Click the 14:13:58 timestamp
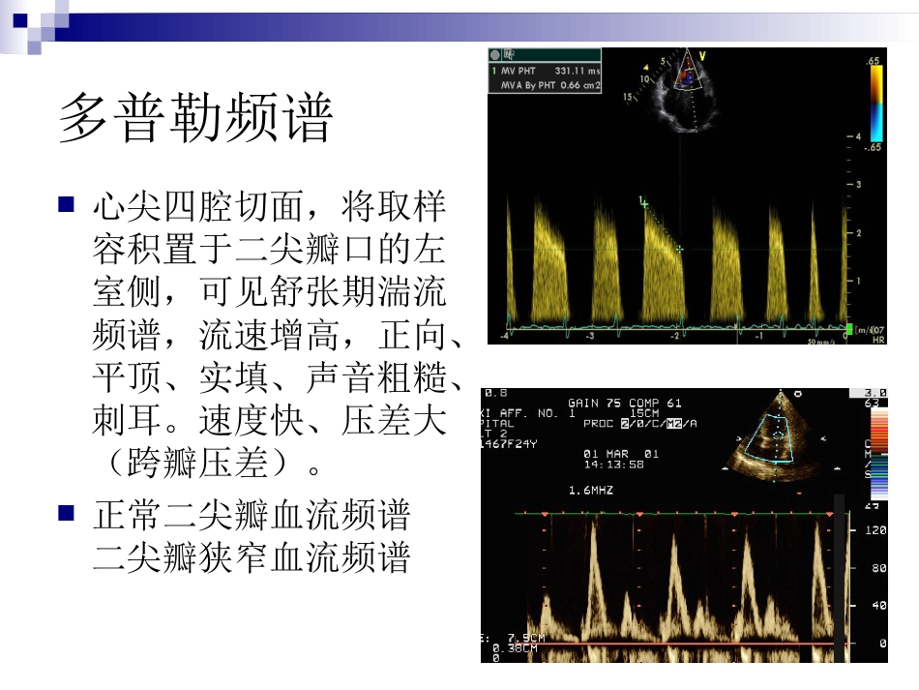 pyautogui.click(x=613, y=465)
